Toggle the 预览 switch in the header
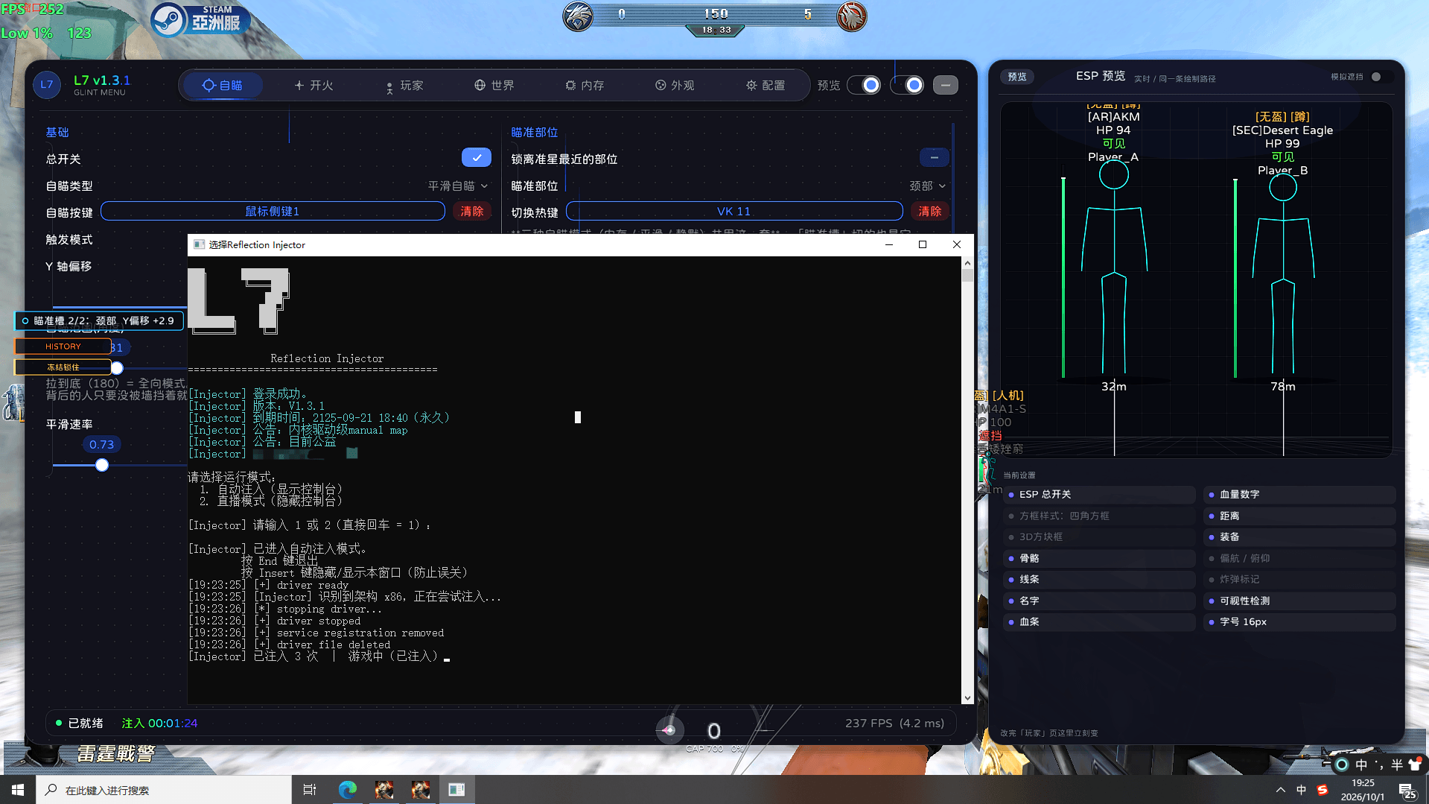Screen dimensions: 1429x804 click(864, 85)
